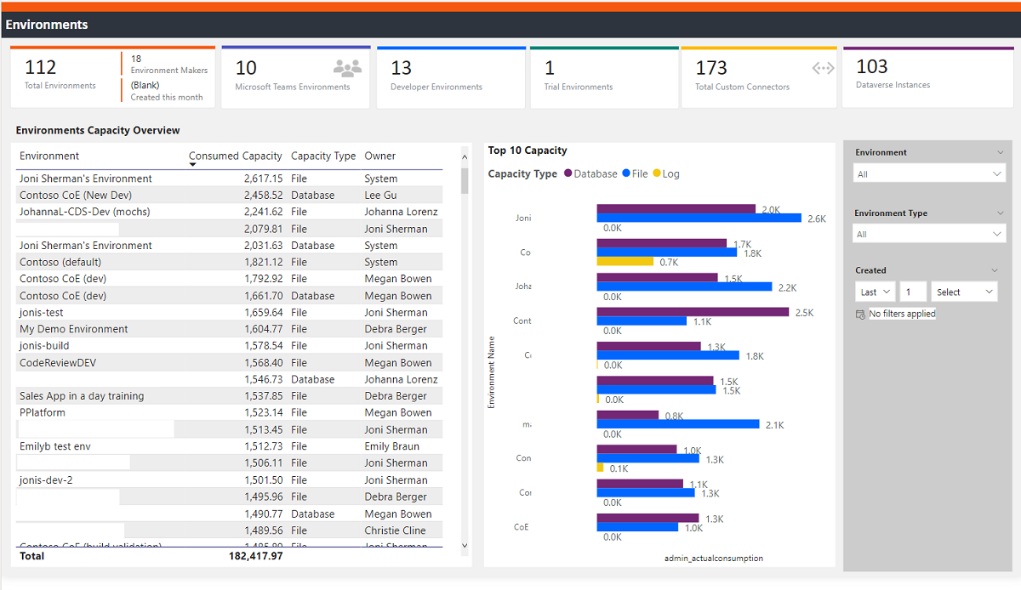Click the No filters applied text
1021x590 pixels.
[902, 314]
